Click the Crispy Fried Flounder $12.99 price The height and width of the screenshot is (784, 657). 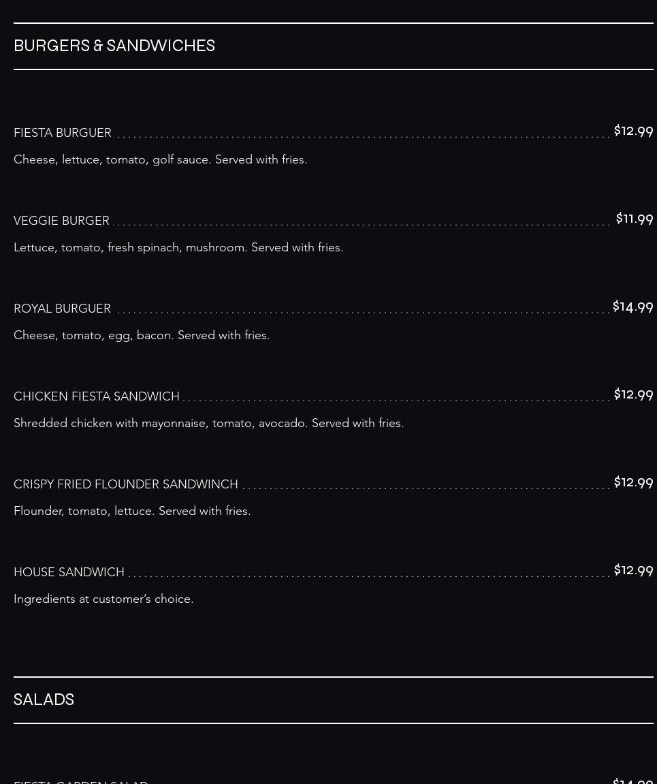633,482
